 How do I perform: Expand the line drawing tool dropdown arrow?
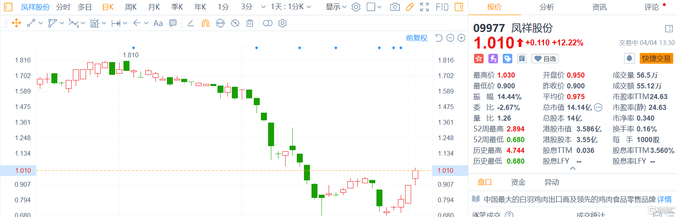tap(41, 23)
